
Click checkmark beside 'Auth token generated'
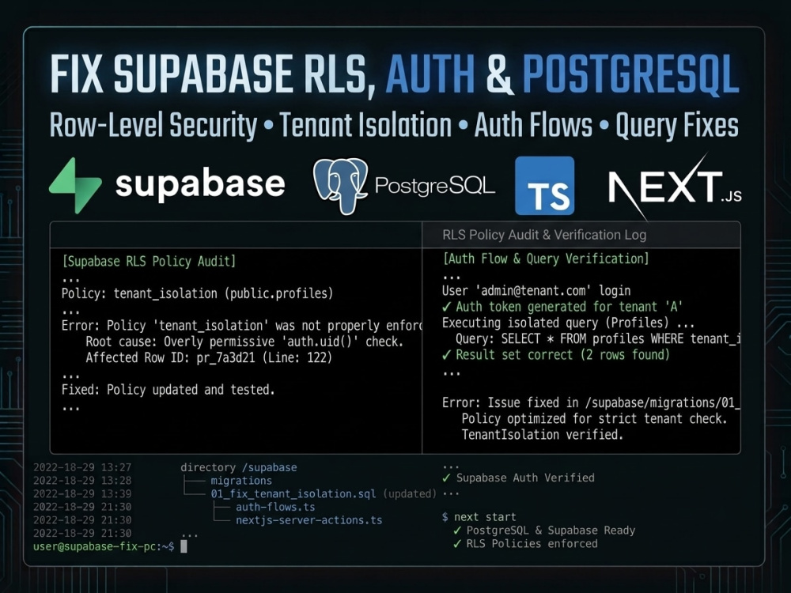(446, 307)
